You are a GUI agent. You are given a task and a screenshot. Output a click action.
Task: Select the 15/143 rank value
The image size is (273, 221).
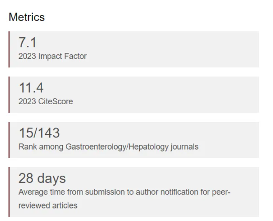pyautogui.click(x=39, y=133)
